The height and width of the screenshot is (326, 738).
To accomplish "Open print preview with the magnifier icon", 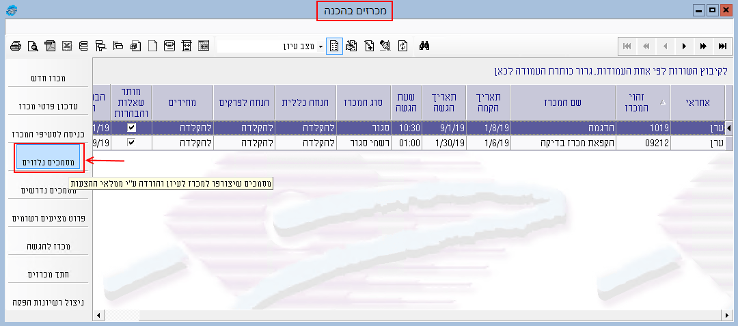I will [33, 46].
